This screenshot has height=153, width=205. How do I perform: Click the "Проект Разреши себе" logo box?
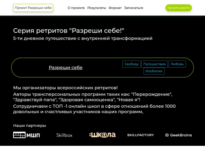[33, 8]
